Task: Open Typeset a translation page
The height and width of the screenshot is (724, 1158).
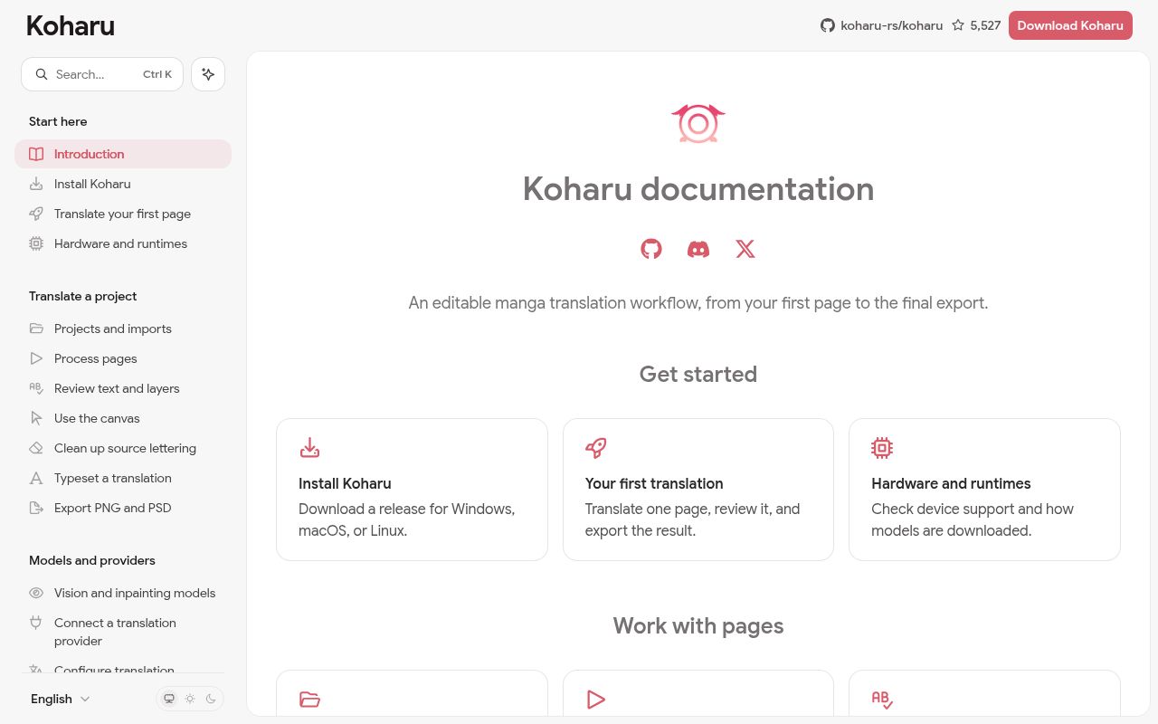Action: pyautogui.click(x=123, y=478)
